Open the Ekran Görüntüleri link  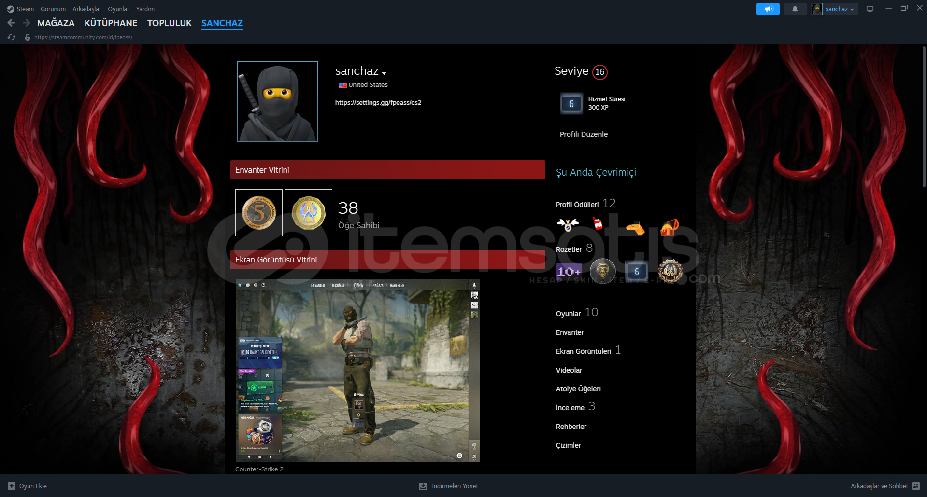tap(584, 351)
